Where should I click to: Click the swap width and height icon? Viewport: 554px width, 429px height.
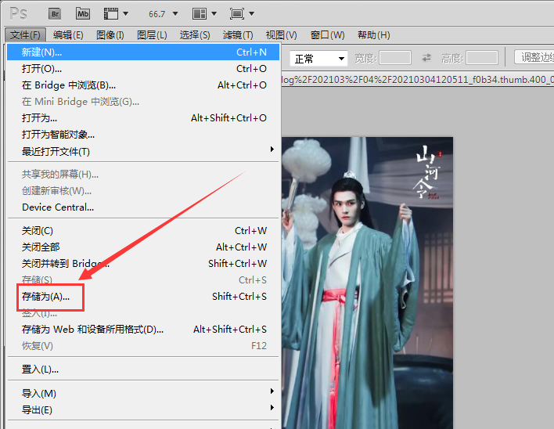pos(426,58)
